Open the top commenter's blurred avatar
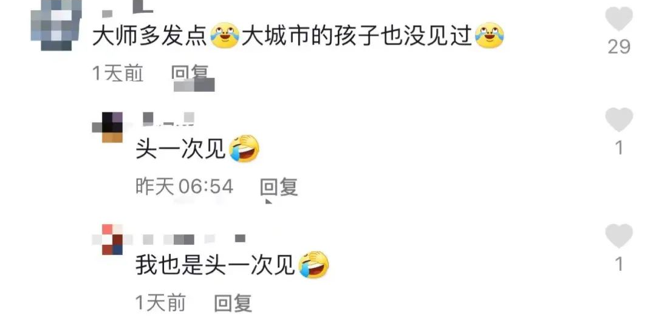Viewport: 656px width, 317px height. pos(56,25)
